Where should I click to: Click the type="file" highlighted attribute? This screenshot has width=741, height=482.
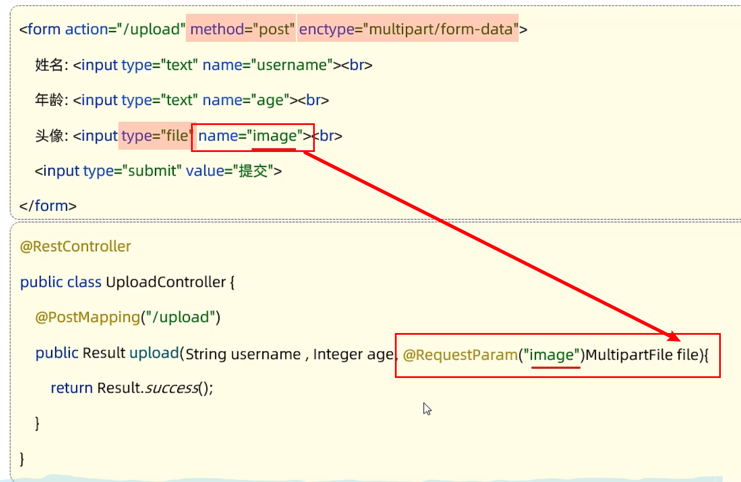coord(157,136)
